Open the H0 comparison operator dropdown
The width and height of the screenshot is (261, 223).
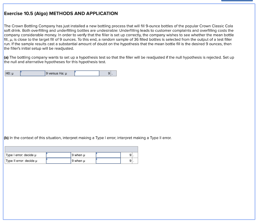pyautogui.click(x=32, y=73)
